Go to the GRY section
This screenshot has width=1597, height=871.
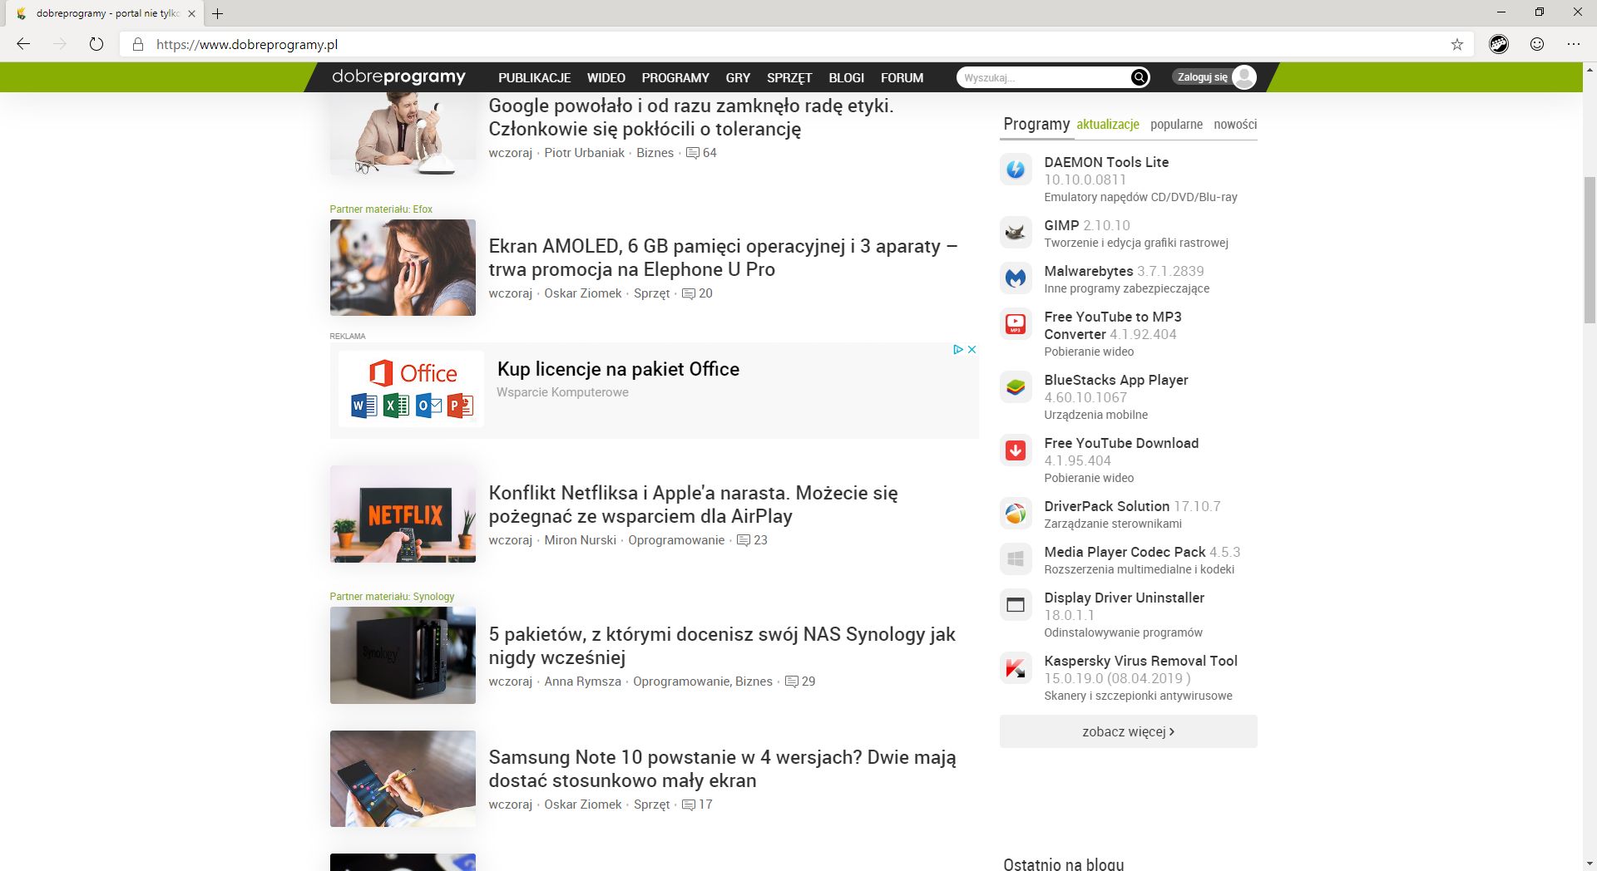point(738,78)
